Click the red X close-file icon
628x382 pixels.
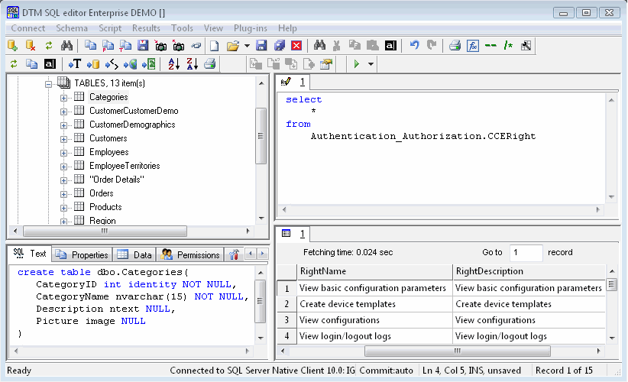point(296,46)
